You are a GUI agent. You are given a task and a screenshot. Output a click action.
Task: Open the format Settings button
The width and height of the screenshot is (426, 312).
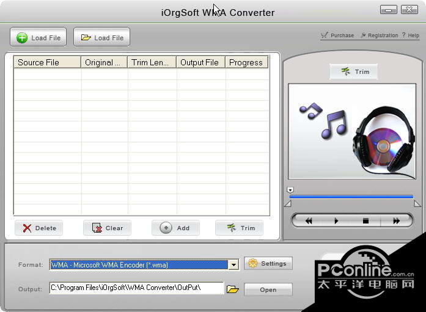pyautogui.click(x=268, y=263)
